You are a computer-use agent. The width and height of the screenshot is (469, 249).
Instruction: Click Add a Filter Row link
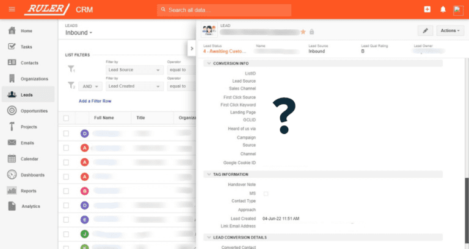pyautogui.click(x=95, y=101)
